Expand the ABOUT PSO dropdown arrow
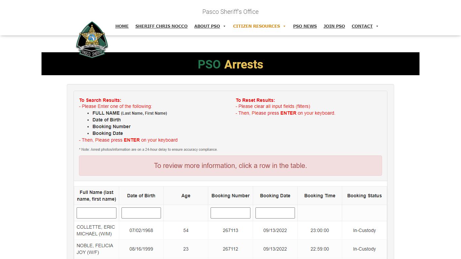This screenshot has width=461, height=259. (x=224, y=26)
